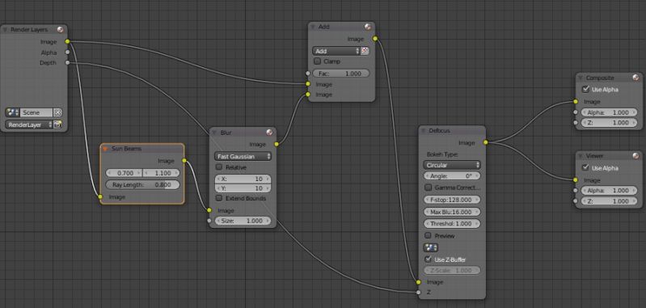Click Add node Image output socket

[x=375, y=39]
